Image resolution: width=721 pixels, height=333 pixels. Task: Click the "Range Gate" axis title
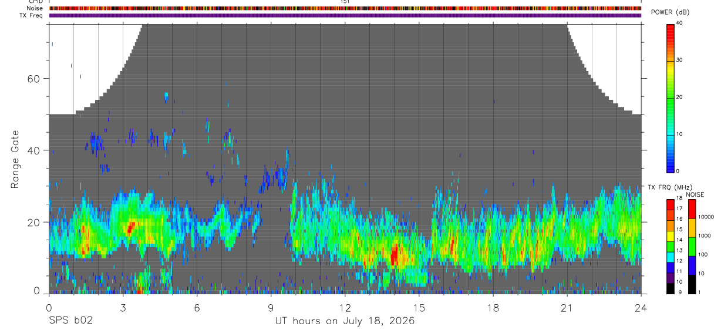[x=15, y=159]
